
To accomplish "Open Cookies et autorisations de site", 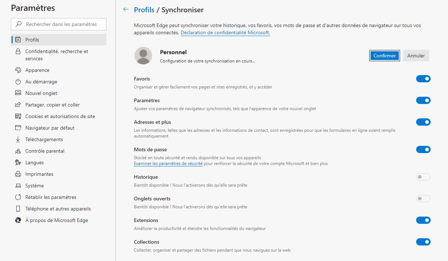I will 60,116.
